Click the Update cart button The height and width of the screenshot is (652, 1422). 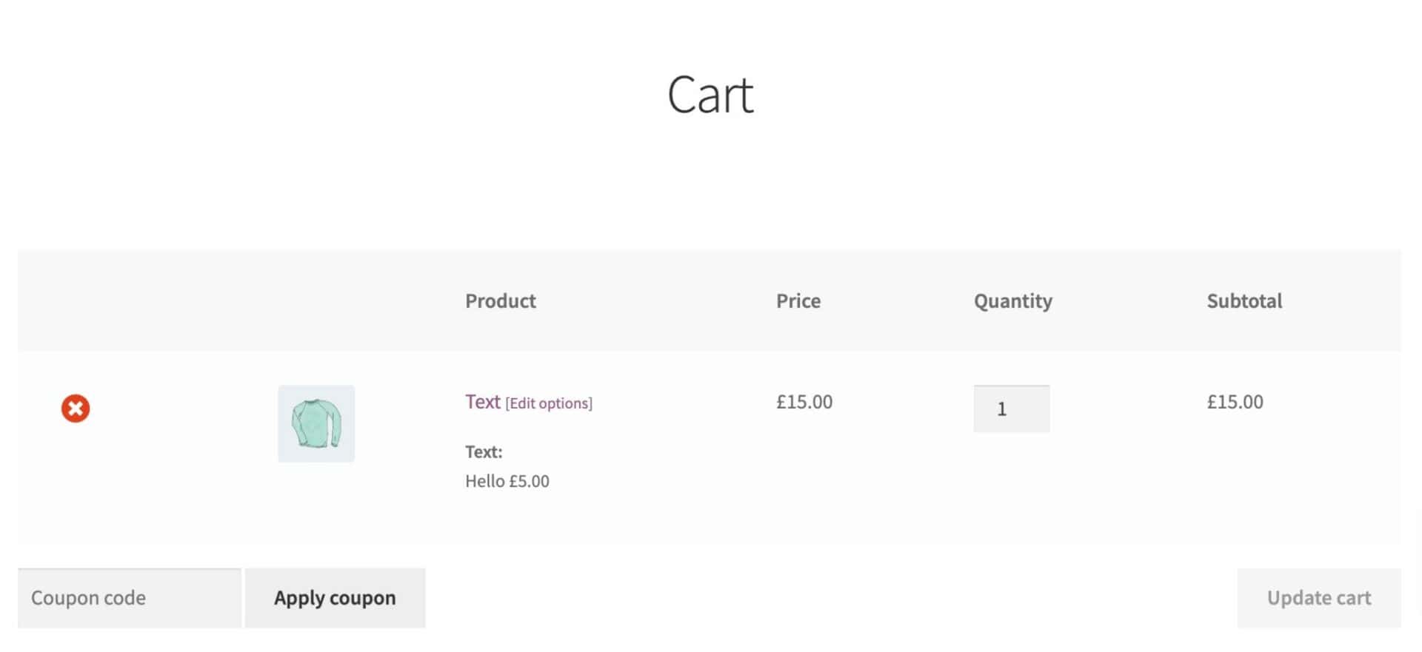1319,598
